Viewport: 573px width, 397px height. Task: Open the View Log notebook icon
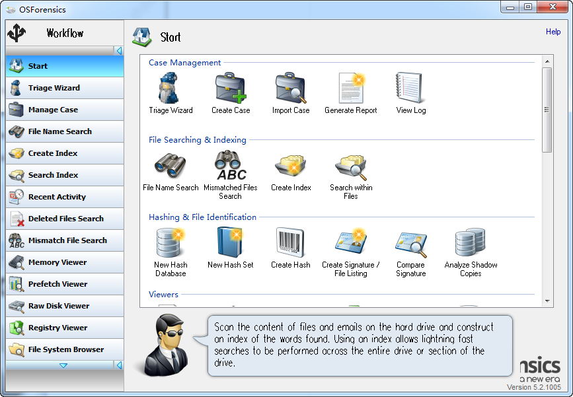click(x=409, y=88)
